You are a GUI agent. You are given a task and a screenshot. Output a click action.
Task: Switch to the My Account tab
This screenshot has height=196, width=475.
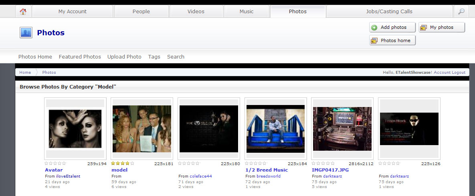point(73,12)
